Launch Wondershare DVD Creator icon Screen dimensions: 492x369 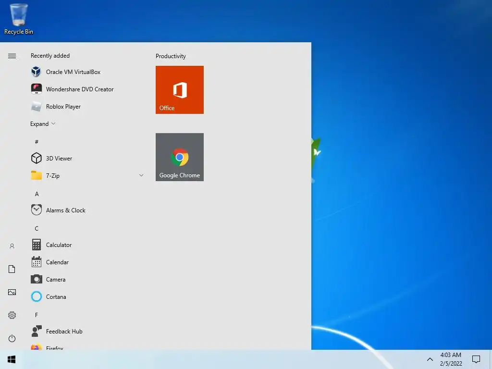(x=36, y=89)
